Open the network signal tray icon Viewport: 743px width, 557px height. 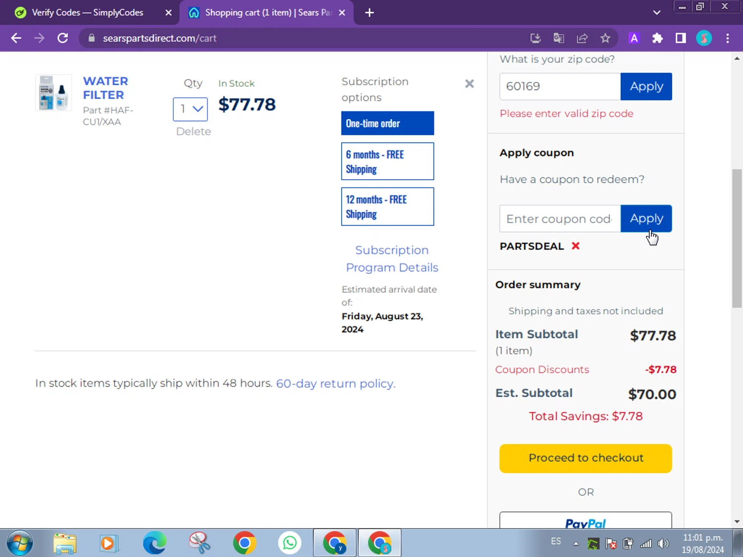[646, 544]
